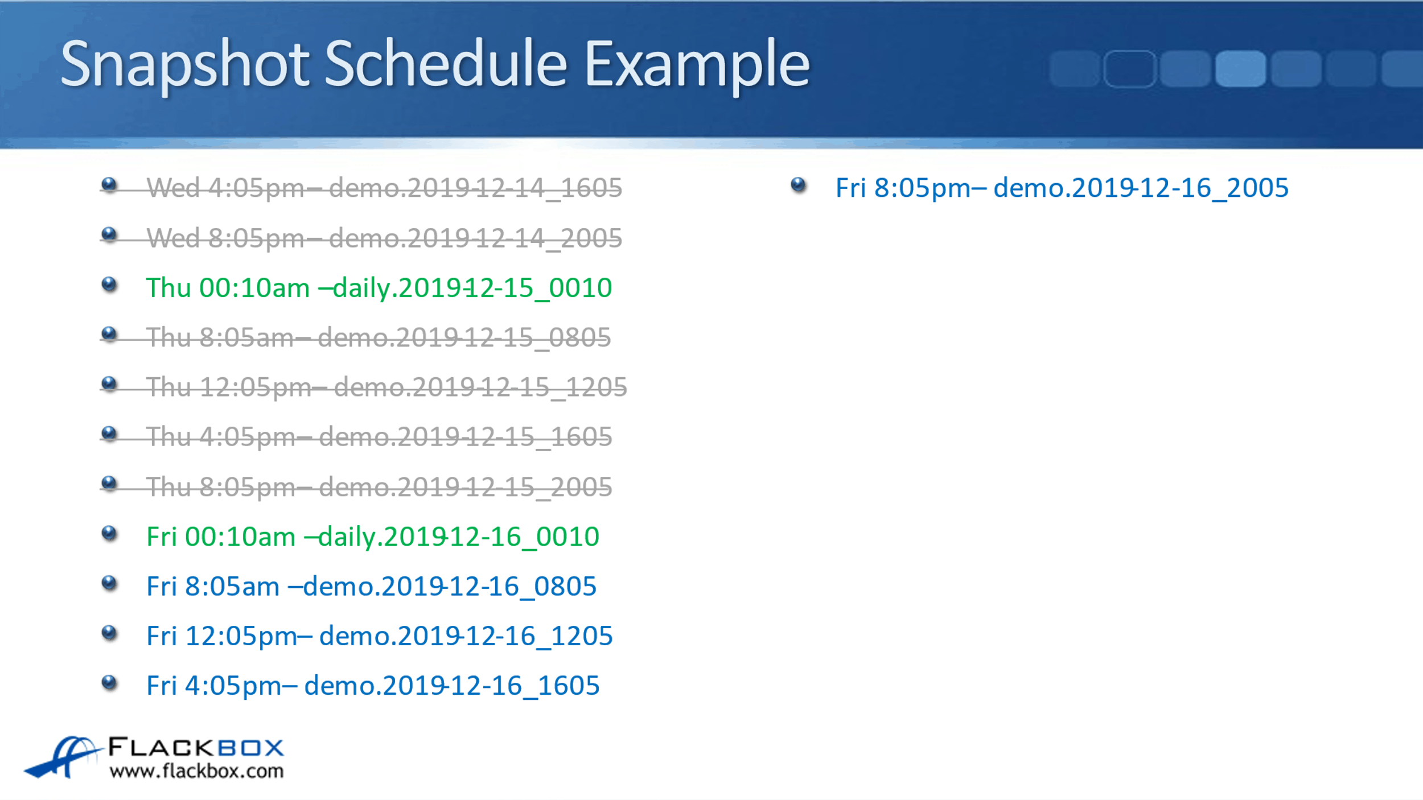Click the bullet beside Fri 00:10am daily snapshot
The image size is (1423, 800).
coord(109,533)
